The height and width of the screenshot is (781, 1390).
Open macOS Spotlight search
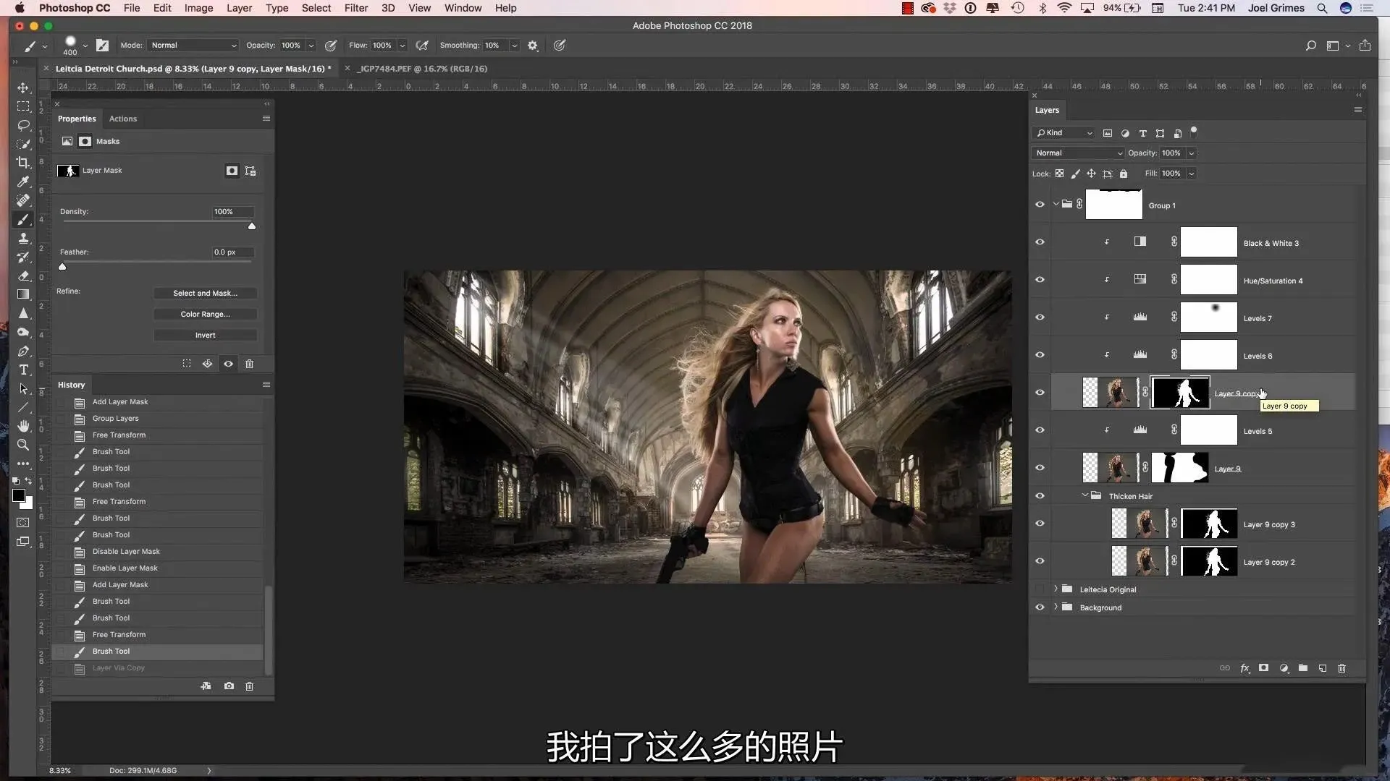click(1322, 8)
